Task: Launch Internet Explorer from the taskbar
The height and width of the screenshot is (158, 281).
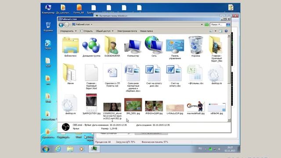Action: point(58,149)
